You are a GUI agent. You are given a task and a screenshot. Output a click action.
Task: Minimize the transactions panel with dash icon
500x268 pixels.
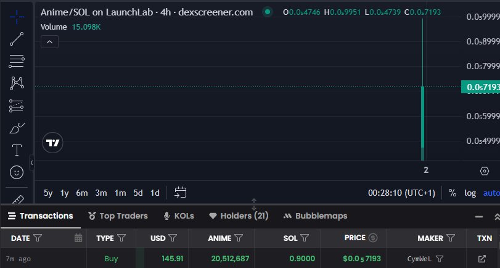coord(478,217)
